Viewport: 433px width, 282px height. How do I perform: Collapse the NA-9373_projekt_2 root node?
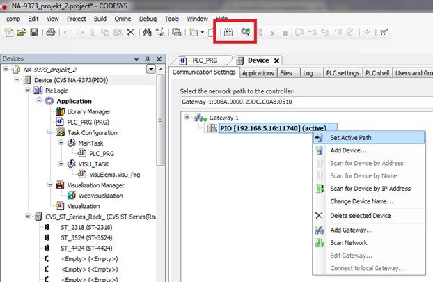click(6, 69)
